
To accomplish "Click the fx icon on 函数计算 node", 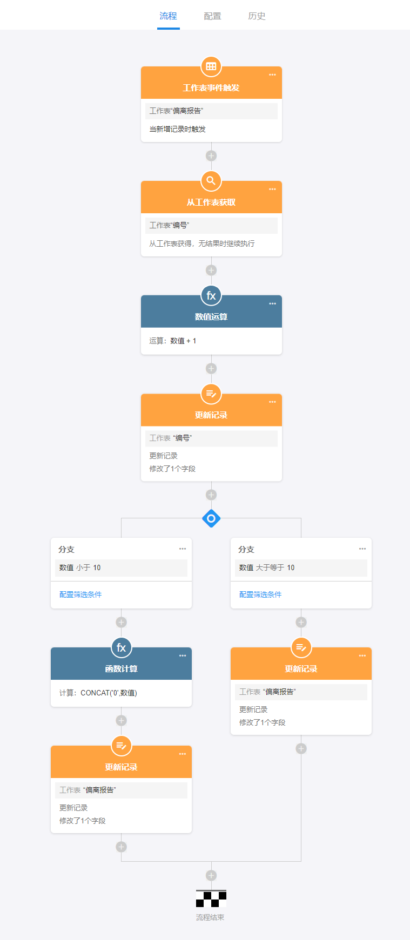I will pos(121,648).
